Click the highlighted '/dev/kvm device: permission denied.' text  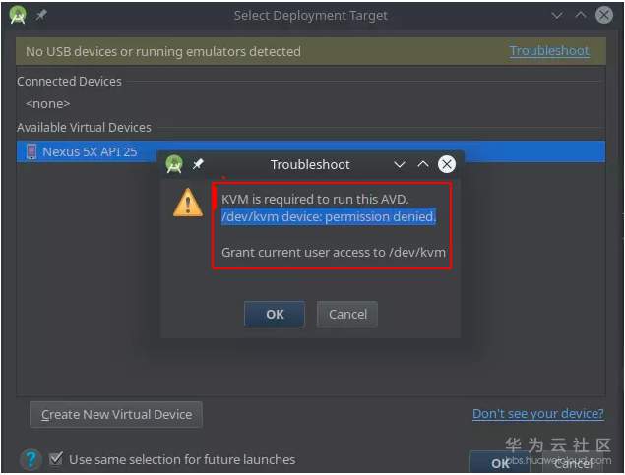coord(329,216)
